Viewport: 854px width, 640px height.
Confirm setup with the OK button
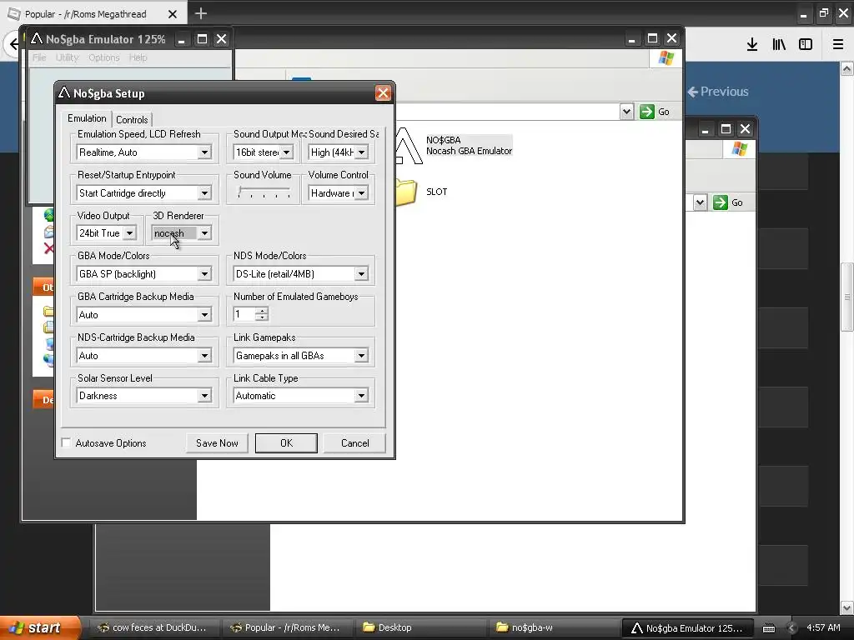[286, 443]
